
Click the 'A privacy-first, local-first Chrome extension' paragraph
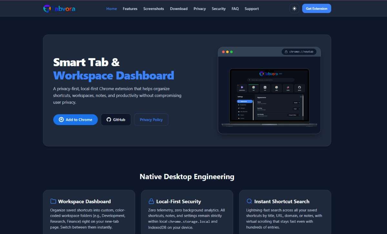(117, 95)
